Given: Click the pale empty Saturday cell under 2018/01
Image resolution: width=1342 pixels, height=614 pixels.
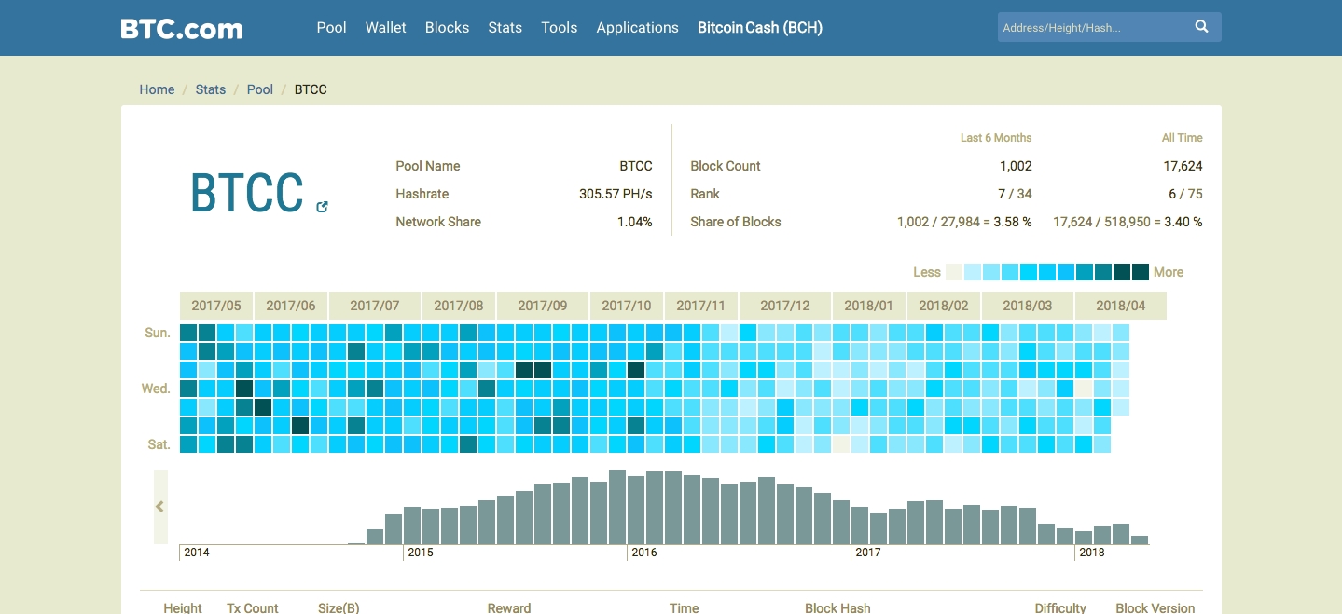Looking at the screenshot, I should [841, 444].
